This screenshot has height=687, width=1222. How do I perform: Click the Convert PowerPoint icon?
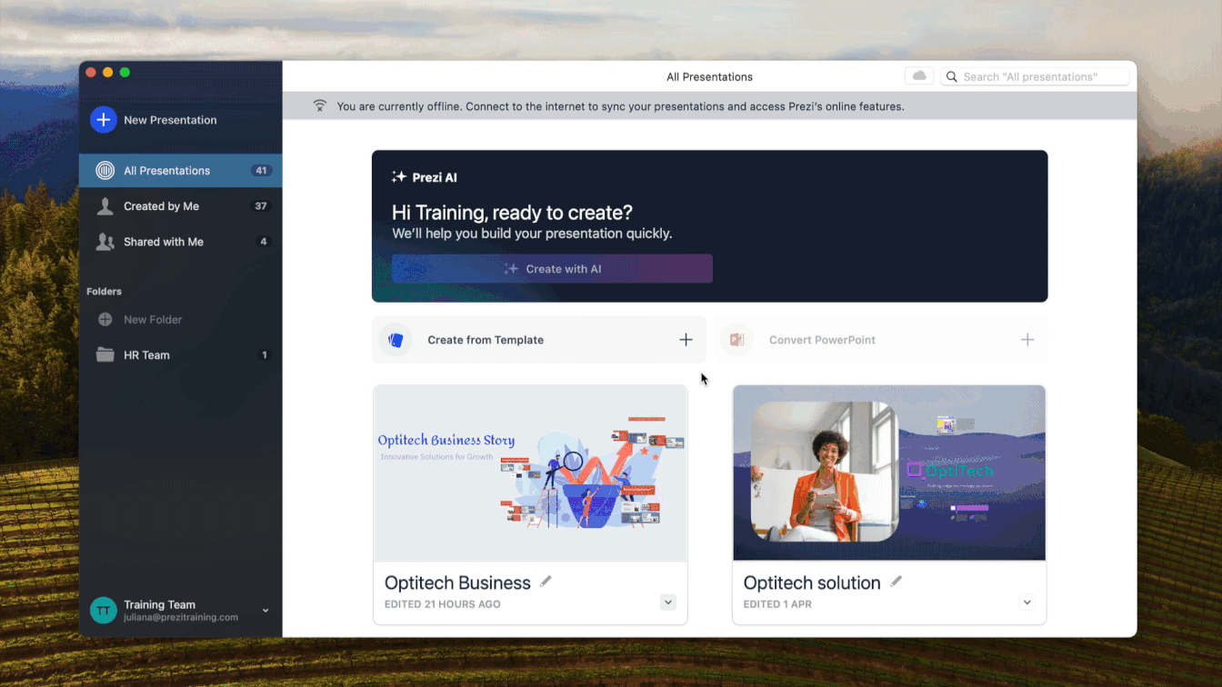[x=736, y=340]
